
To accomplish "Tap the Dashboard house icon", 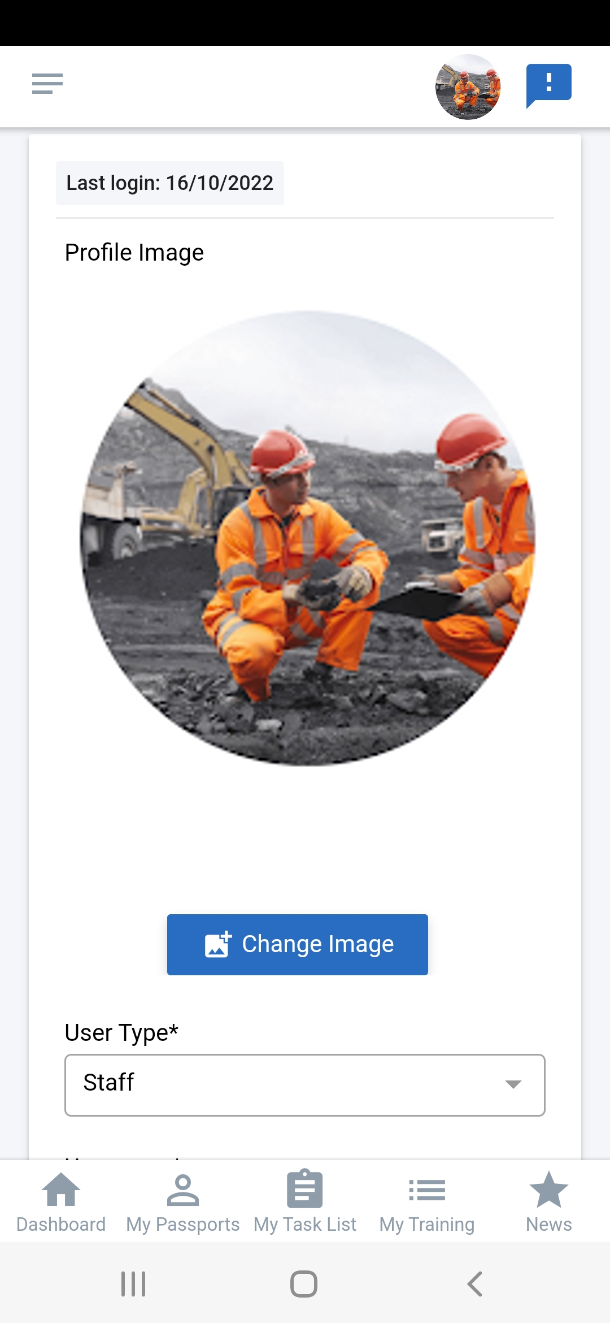I will coord(61,1190).
